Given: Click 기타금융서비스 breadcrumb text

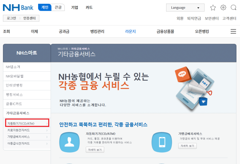Looking at the screenshot, I should click(80, 49).
